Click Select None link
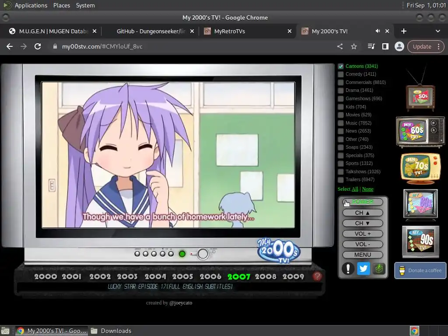 click(367, 189)
